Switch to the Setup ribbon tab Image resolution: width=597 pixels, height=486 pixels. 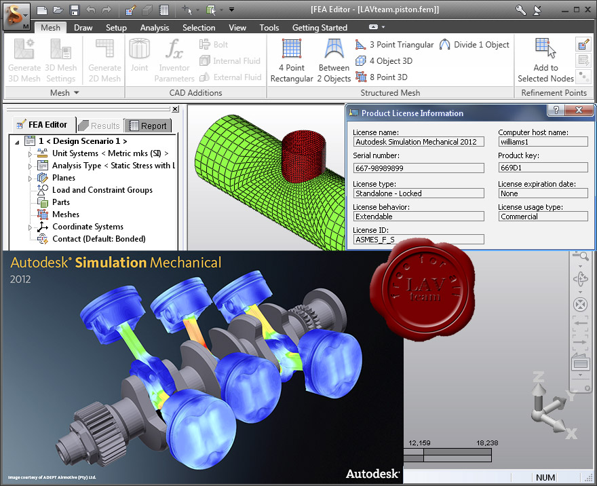[x=116, y=27]
